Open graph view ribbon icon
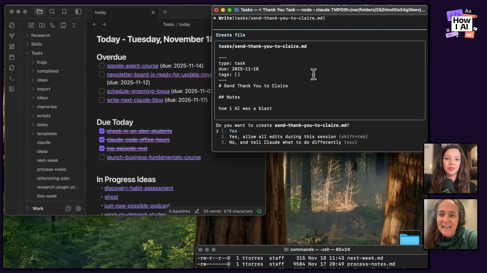Screen dimensions: 487x273 (x=12, y=36)
